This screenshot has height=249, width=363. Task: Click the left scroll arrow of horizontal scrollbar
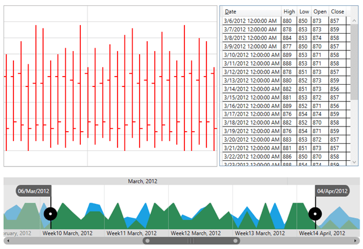(8, 240)
